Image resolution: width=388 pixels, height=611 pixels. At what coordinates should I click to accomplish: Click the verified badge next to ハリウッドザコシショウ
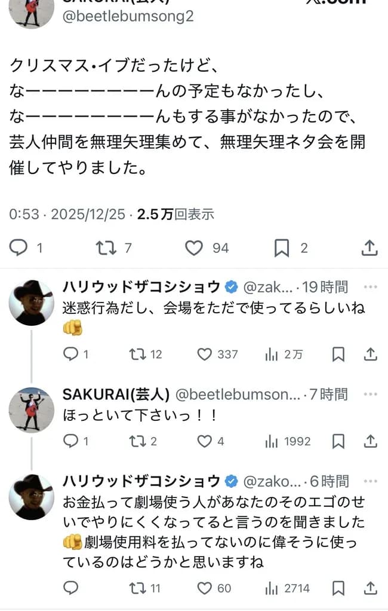point(229,286)
